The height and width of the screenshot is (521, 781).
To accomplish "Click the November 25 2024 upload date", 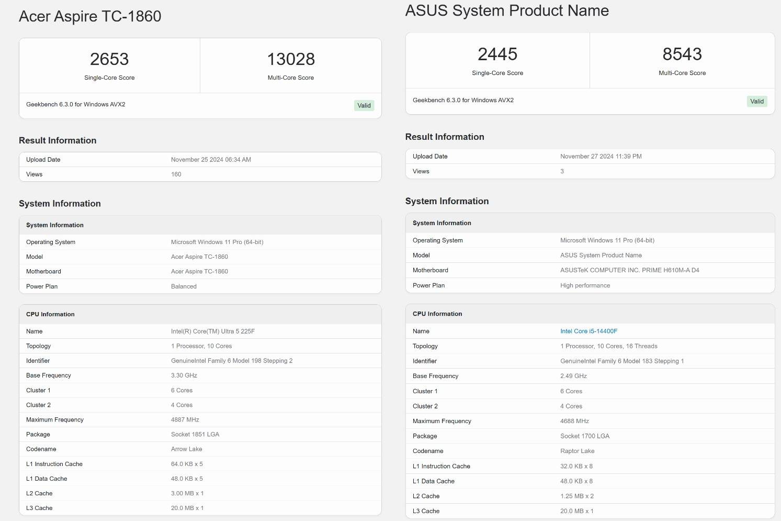I will coord(211,160).
